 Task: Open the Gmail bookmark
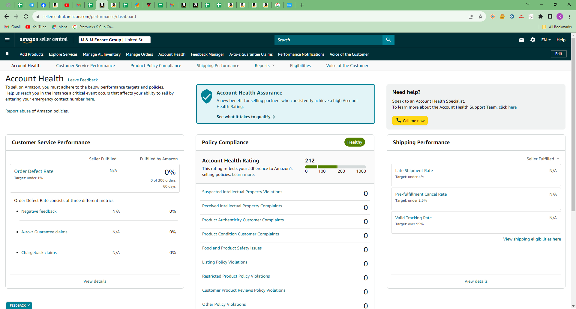click(x=13, y=27)
